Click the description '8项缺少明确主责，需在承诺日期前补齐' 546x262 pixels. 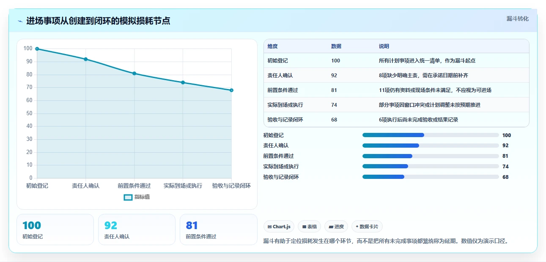point(423,76)
